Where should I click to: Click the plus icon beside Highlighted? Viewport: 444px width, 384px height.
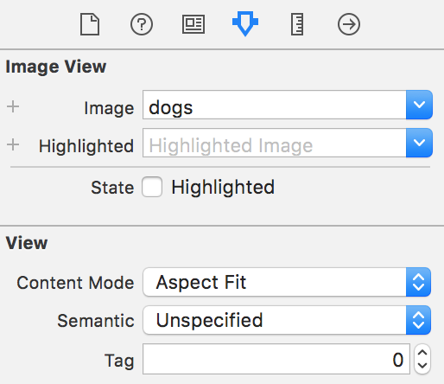pos(13,144)
